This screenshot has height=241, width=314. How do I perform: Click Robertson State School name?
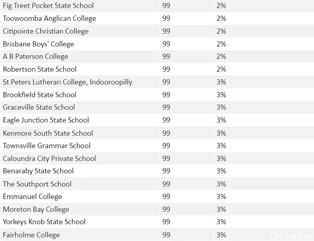click(40, 69)
